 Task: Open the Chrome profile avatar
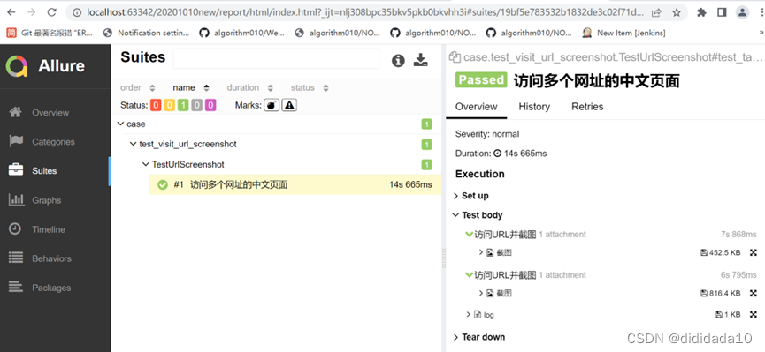(x=743, y=12)
